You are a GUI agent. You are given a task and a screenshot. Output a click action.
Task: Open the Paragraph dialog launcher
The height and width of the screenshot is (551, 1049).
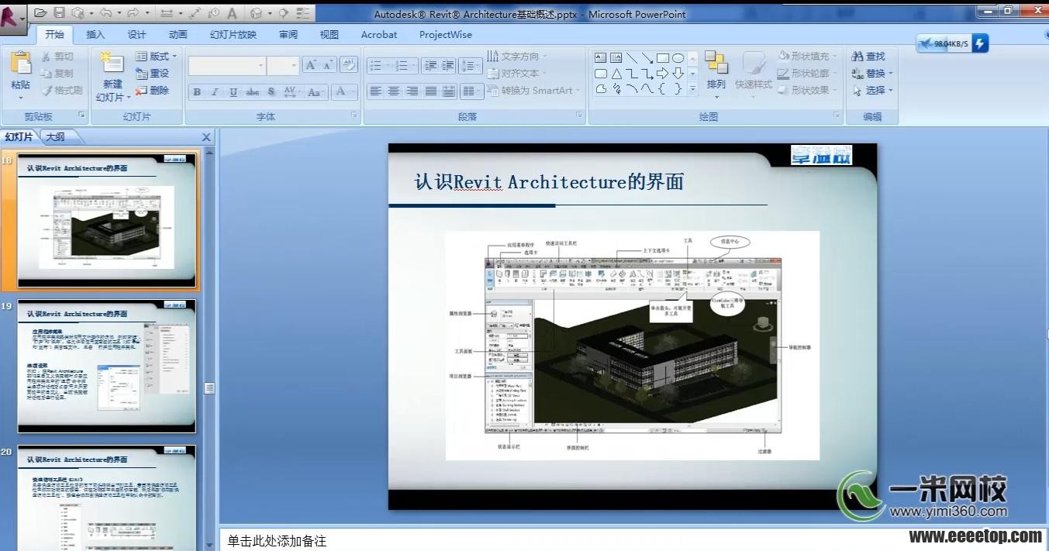point(579,115)
